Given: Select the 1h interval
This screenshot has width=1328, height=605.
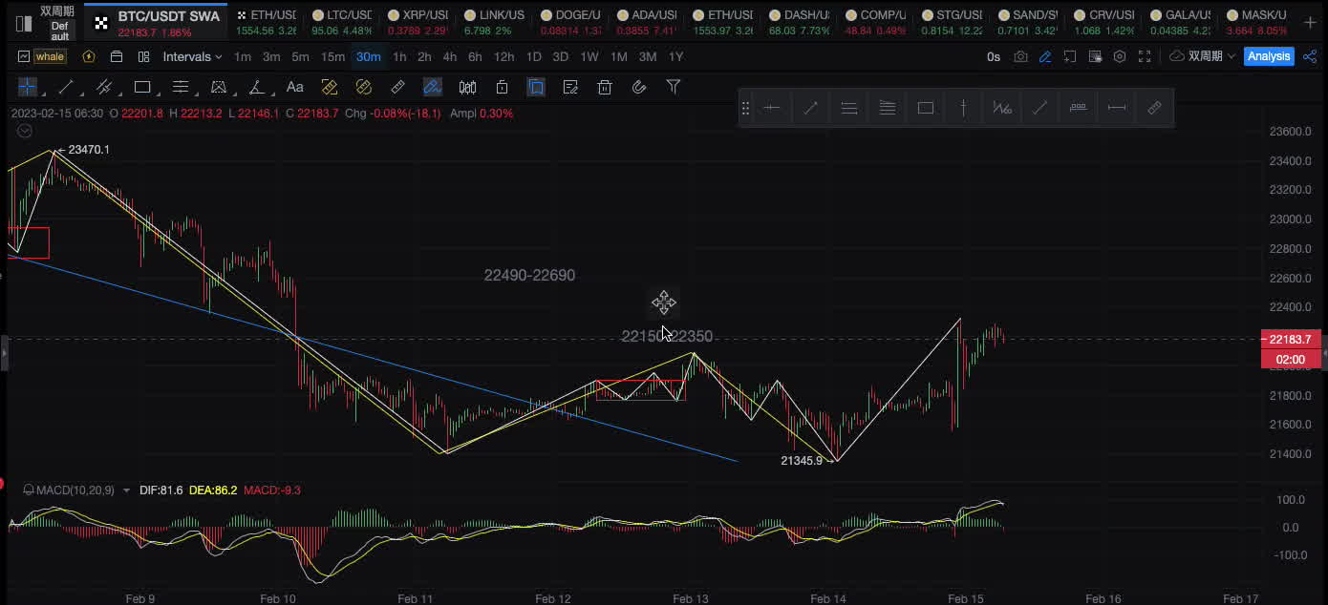Looking at the screenshot, I should click(399, 56).
